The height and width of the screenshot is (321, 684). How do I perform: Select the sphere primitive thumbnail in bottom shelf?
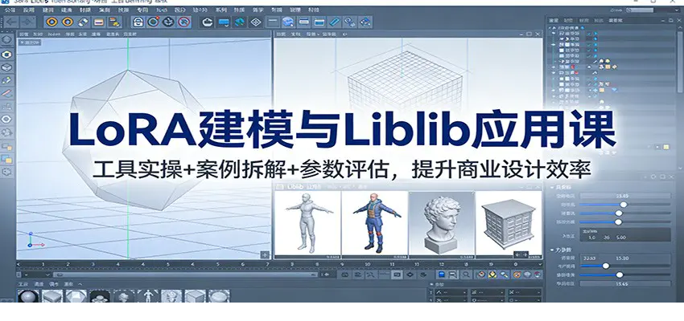(x=28, y=297)
